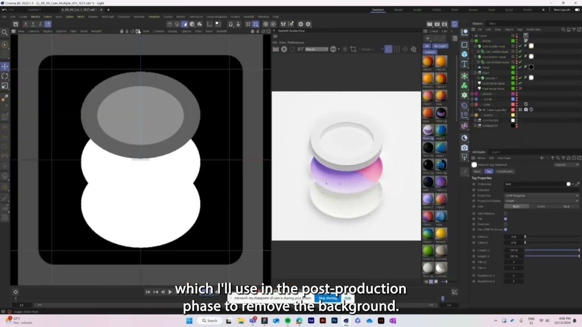Enable the Add Material checkbox

tap(506, 213)
